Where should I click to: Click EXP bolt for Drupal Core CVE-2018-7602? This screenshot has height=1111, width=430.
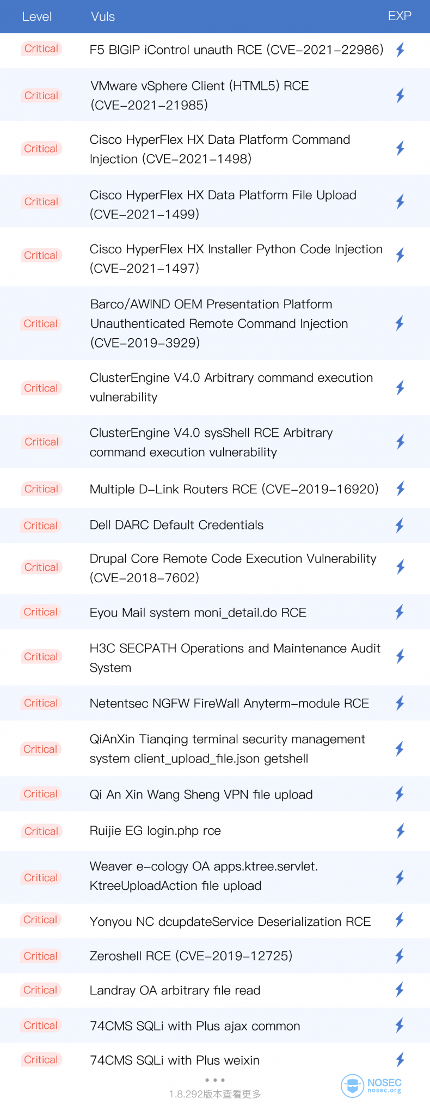tap(401, 567)
